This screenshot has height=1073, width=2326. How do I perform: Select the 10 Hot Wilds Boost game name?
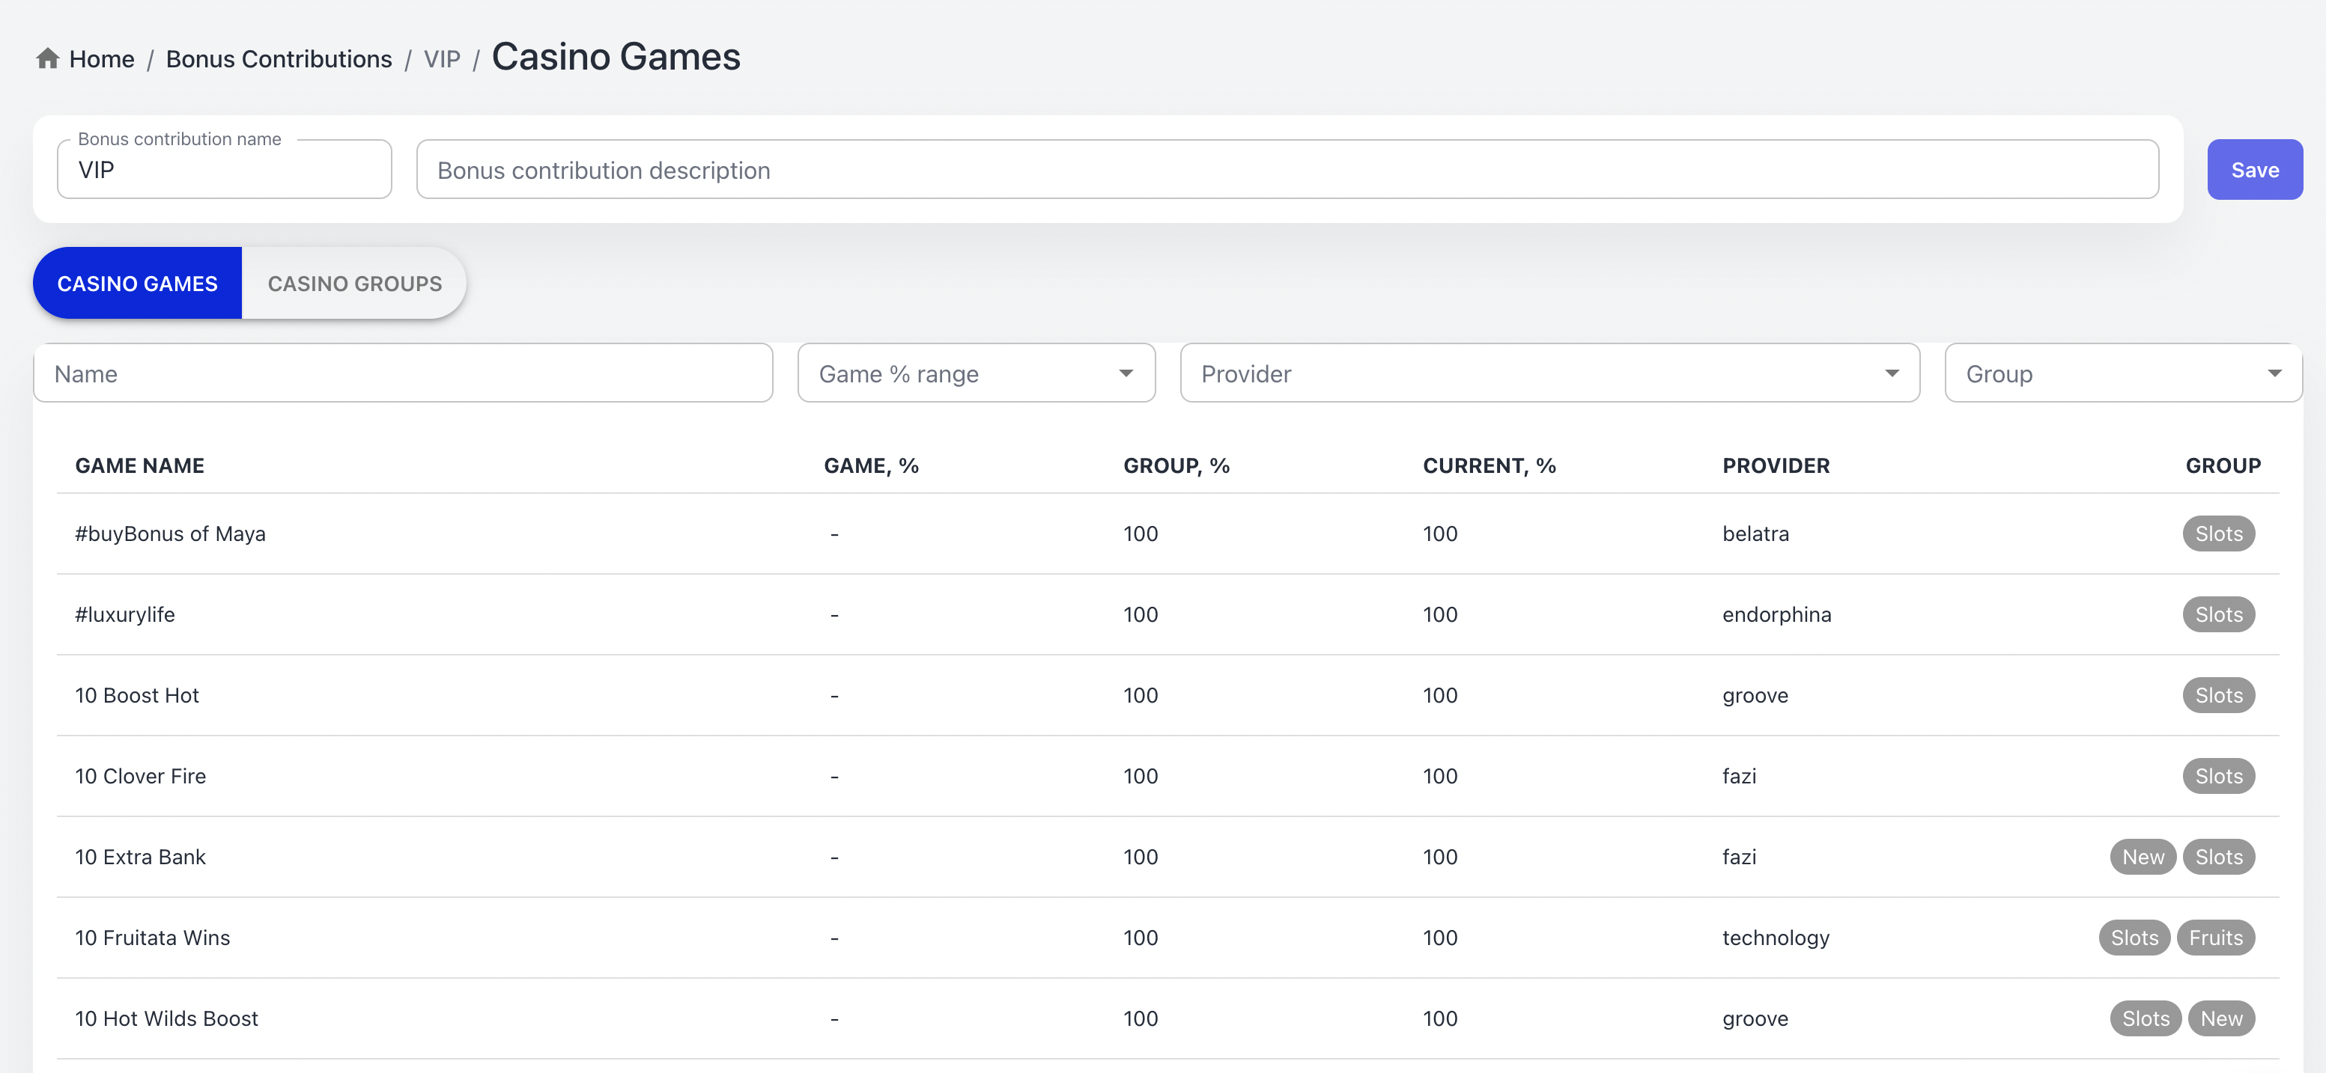tap(166, 1018)
